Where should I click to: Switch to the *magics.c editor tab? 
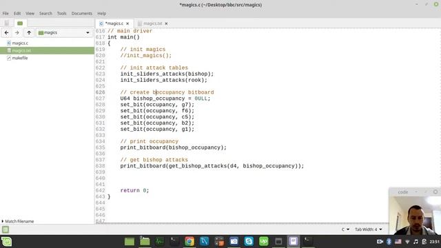(114, 23)
